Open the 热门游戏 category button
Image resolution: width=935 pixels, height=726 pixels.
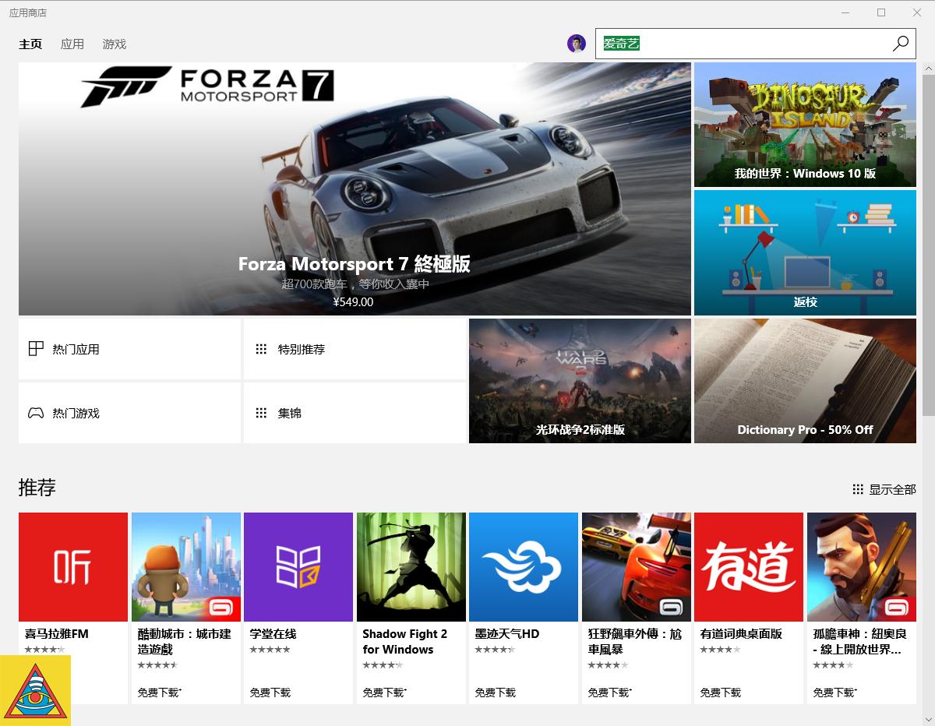[129, 413]
